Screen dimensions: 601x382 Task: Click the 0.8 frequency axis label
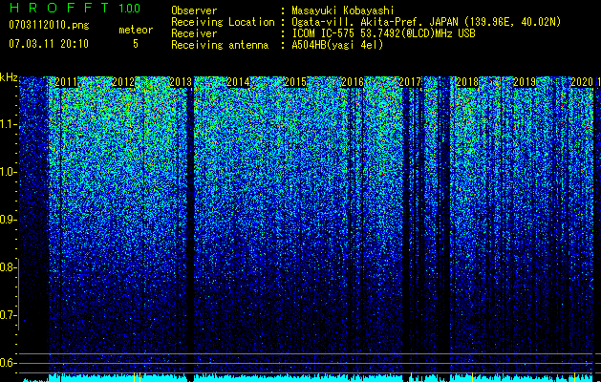click(8, 267)
